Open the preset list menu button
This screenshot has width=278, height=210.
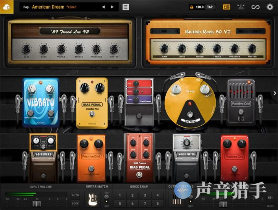click(x=126, y=7)
